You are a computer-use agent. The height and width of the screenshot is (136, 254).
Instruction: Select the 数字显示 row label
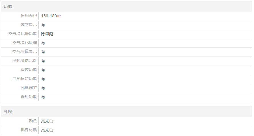(29, 25)
